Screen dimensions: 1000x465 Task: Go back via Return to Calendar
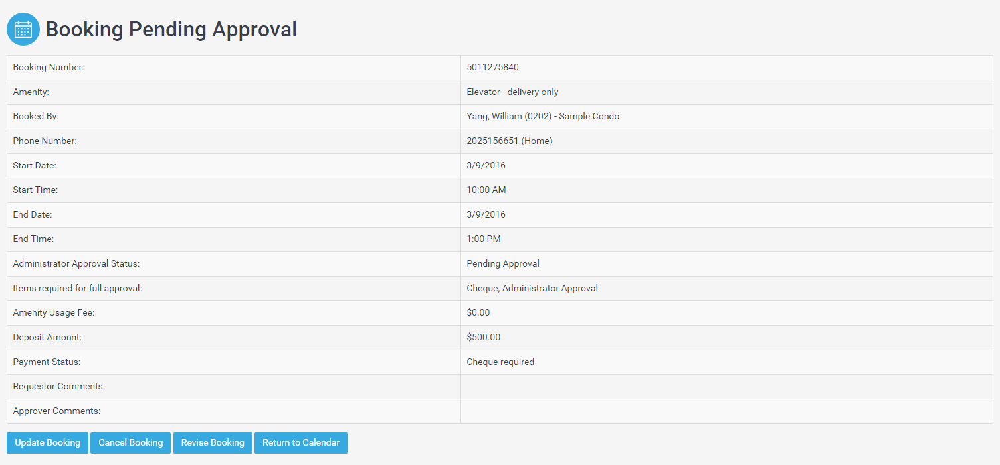point(301,443)
